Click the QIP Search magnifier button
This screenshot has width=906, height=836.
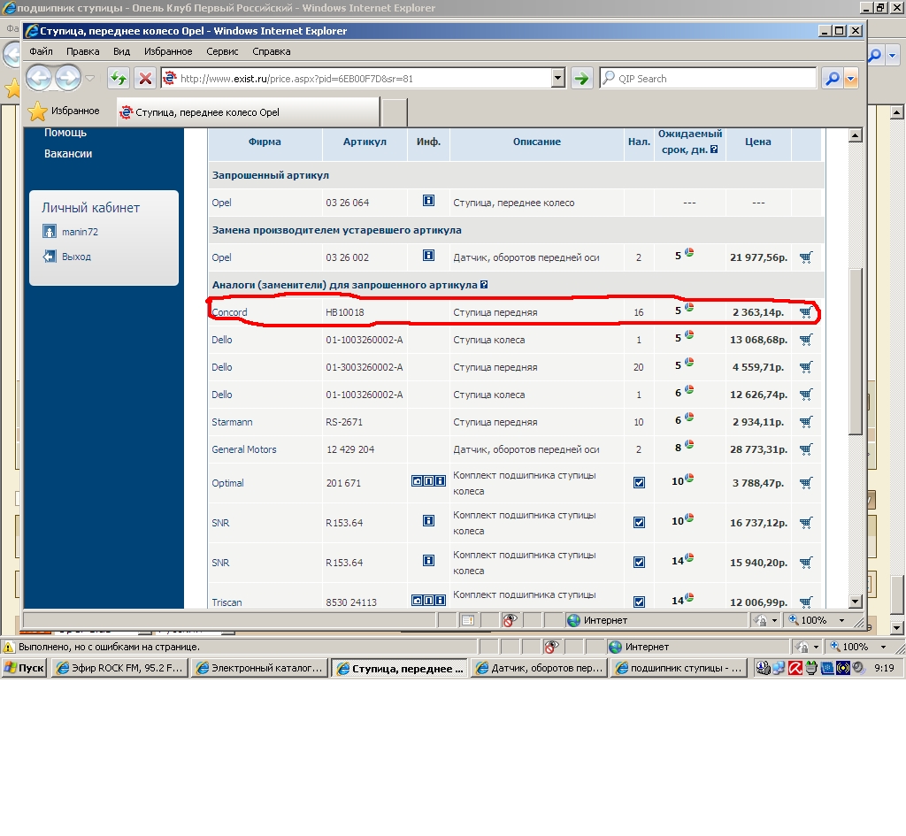click(833, 78)
